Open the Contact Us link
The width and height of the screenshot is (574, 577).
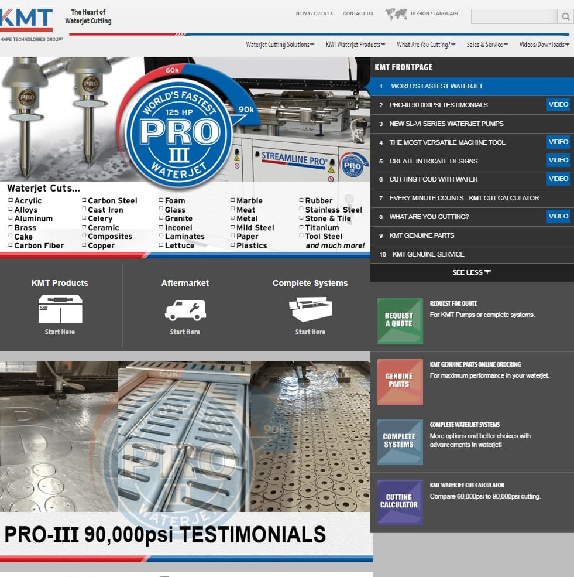point(358,13)
